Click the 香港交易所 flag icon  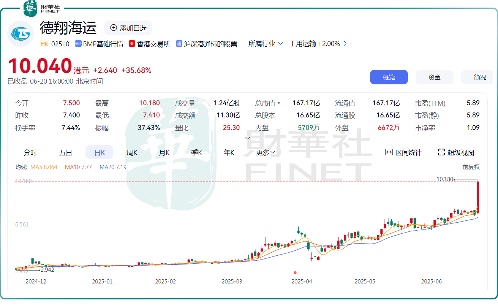coord(132,44)
